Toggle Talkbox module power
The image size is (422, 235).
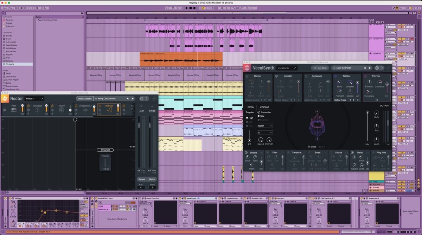pyautogui.click(x=335, y=76)
